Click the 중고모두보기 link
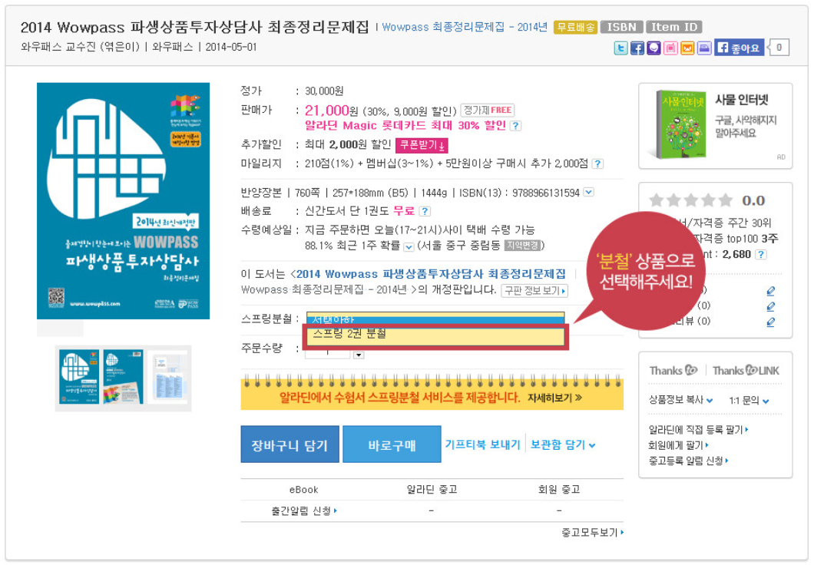The width and height of the screenshot is (814, 568). point(592,532)
